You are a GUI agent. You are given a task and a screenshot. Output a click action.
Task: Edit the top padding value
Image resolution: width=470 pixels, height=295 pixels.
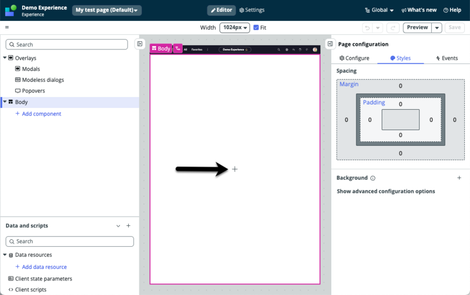(x=400, y=104)
